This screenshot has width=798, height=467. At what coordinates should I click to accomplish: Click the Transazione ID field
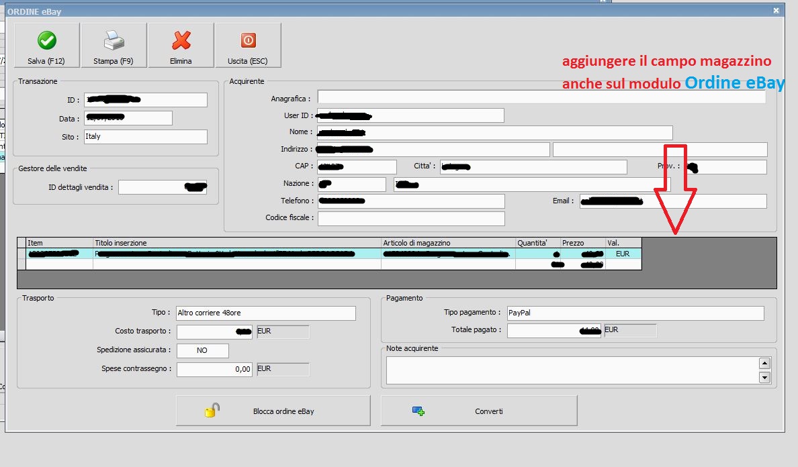click(146, 99)
